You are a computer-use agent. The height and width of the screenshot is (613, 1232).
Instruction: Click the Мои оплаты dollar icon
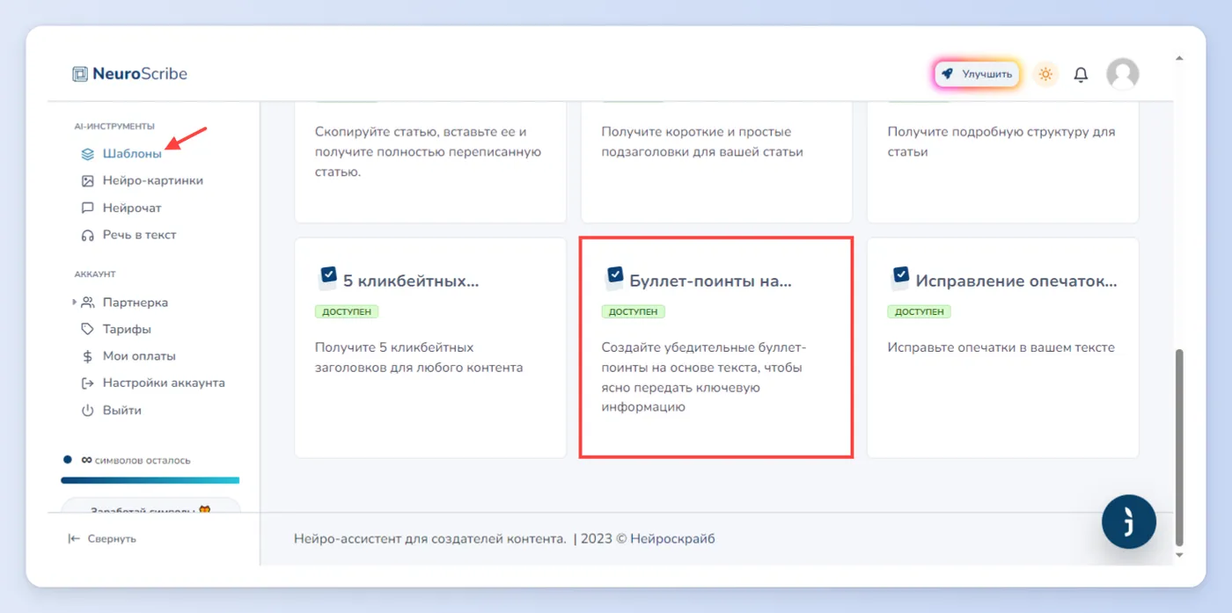(87, 356)
